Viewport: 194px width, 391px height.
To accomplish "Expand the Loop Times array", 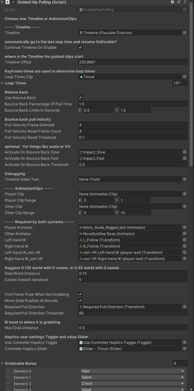I will (x=3, y=83).
